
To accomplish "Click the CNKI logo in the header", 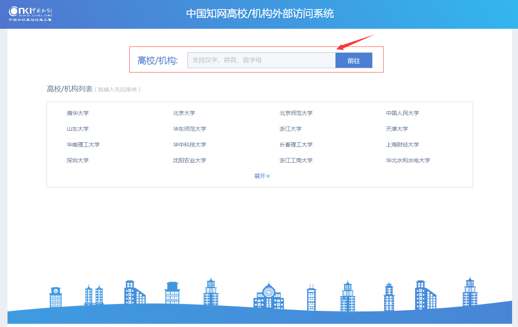I will coord(30,13).
